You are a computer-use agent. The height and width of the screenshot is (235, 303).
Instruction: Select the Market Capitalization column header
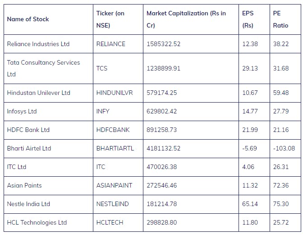click(x=186, y=19)
